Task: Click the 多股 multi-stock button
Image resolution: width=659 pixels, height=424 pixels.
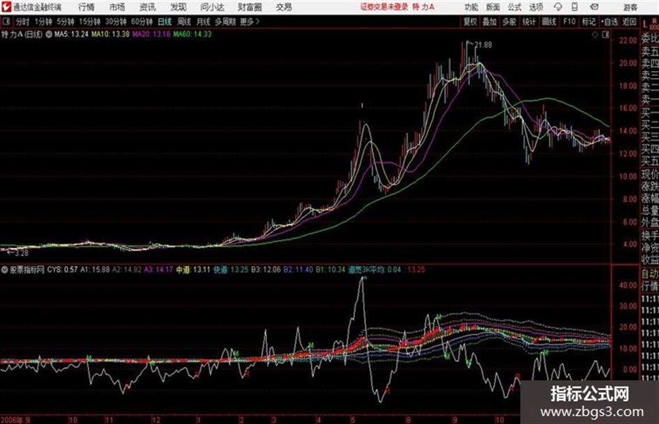Action: pyautogui.click(x=509, y=22)
